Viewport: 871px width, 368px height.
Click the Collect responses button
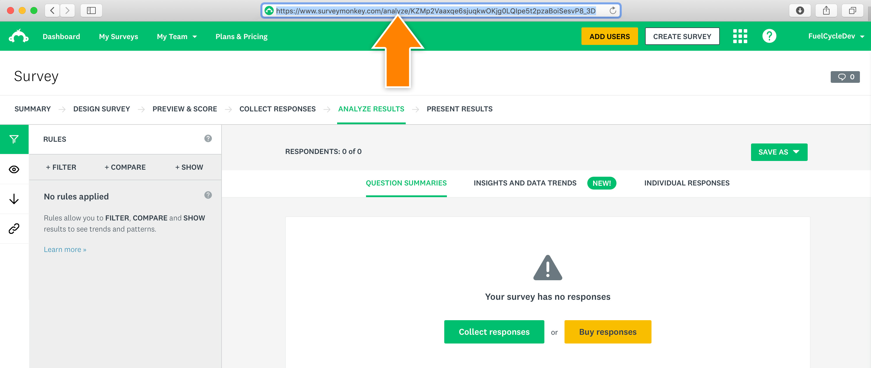pos(494,332)
